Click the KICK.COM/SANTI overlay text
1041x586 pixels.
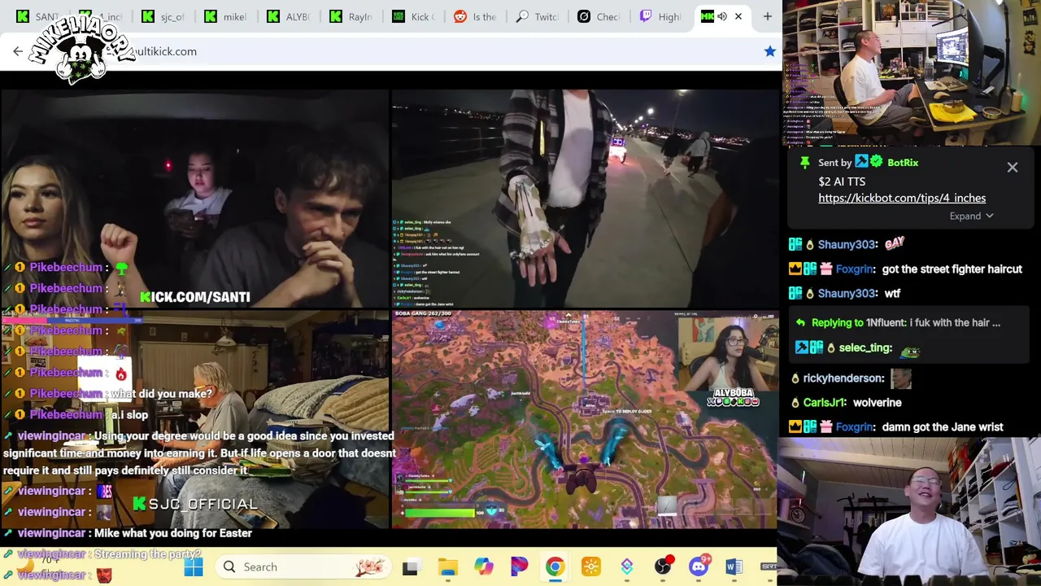click(195, 297)
